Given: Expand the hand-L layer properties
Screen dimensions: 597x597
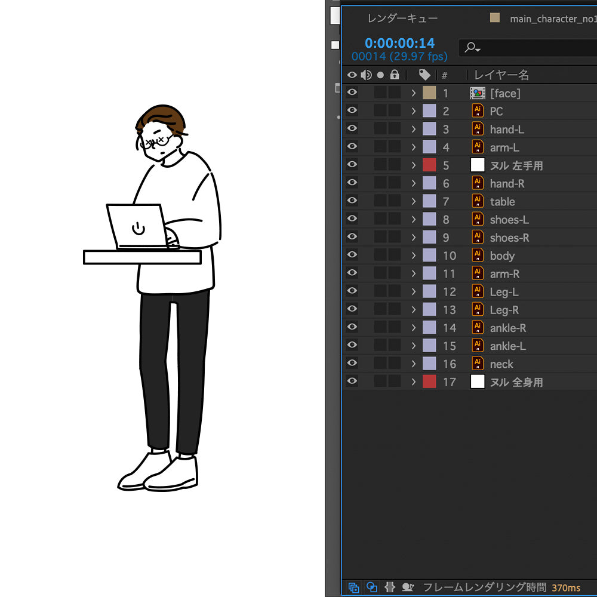Looking at the screenshot, I should pos(413,129).
